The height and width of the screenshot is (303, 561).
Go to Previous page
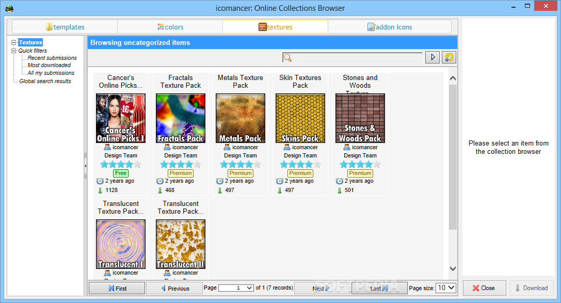coord(174,288)
